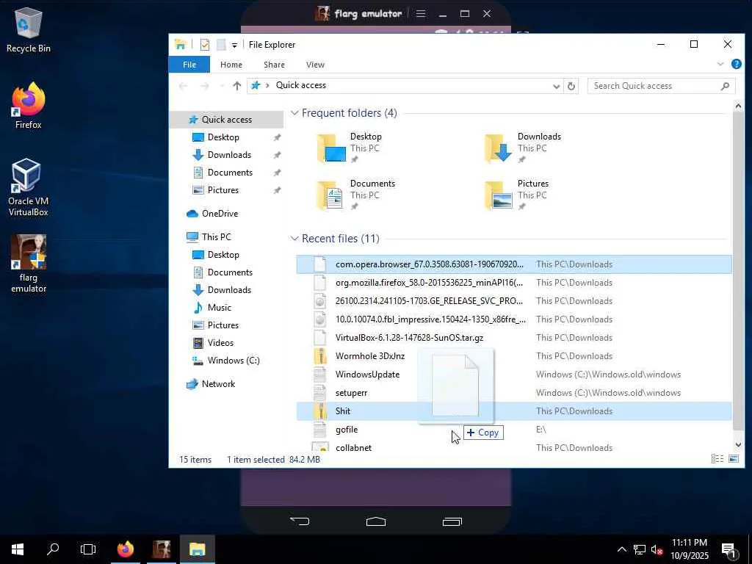Click the Forward navigation arrow
The width and height of the screenshot is (752, 564).
pos(205,86)
